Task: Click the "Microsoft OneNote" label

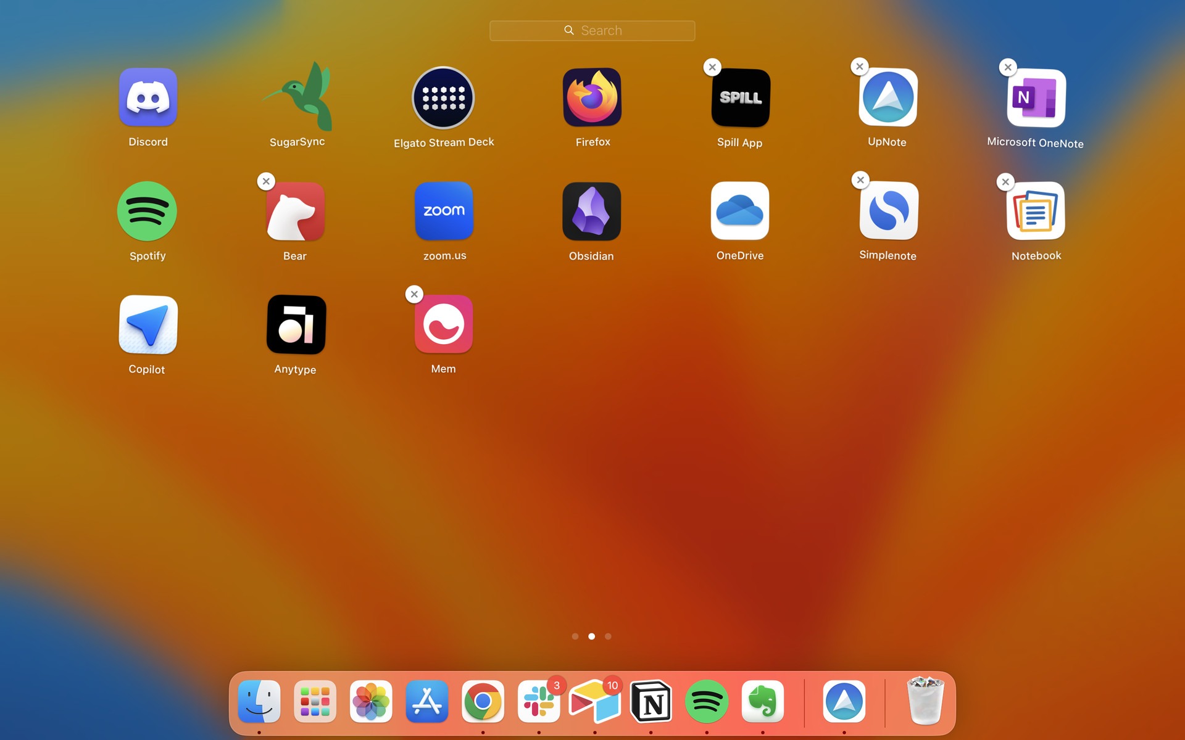Action: pyautogui.click(x=1035, y=142)
